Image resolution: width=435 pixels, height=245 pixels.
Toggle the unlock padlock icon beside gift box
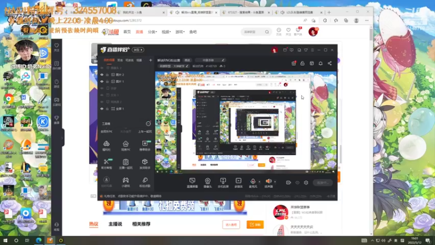[x=302, y=63]
